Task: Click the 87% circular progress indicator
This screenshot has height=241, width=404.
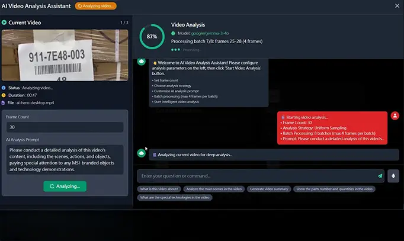Action: (x=152, y=37)
